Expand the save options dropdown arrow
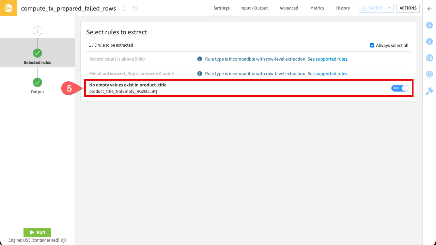This screenshot has width=436, height=245. pos(390,8)
